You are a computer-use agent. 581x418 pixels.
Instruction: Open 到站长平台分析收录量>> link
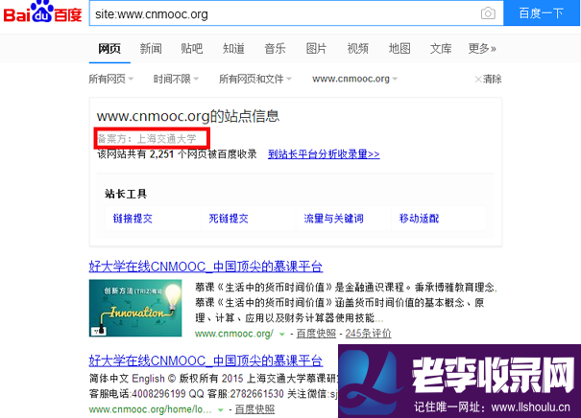point(324,154)
